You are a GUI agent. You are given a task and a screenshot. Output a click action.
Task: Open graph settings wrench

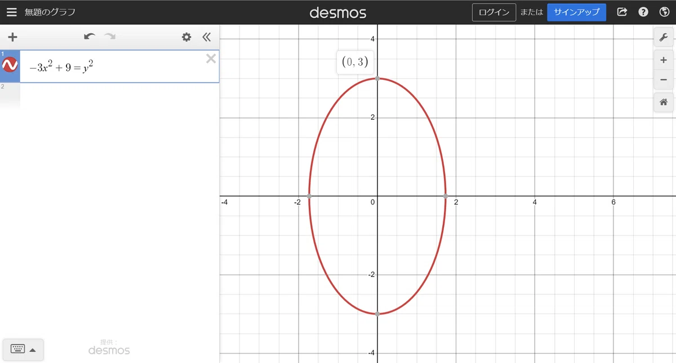point(663,37)
